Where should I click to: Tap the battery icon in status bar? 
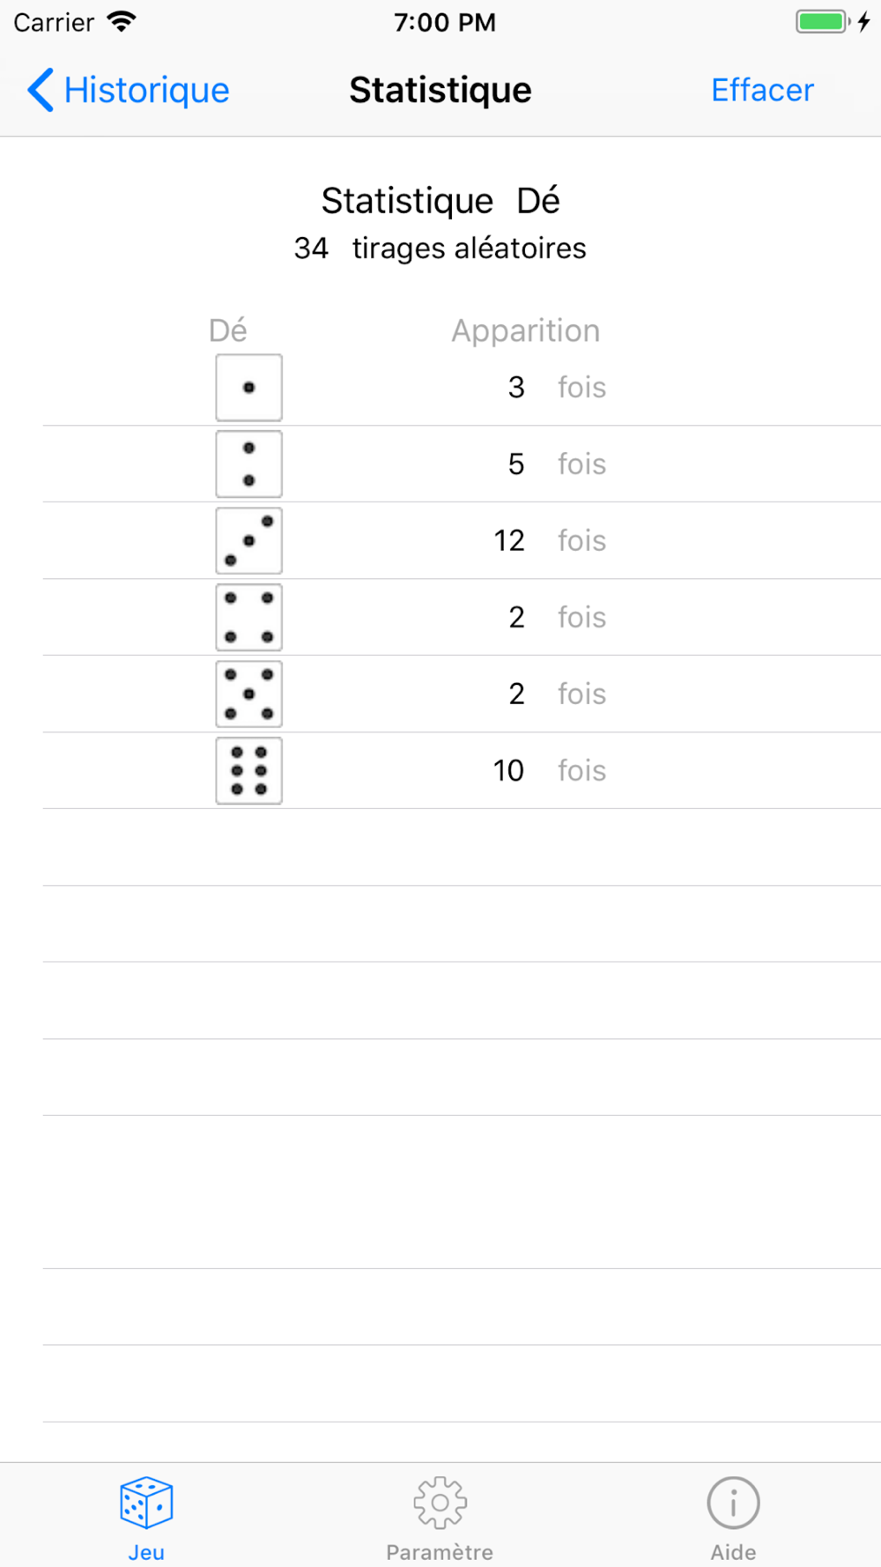(x=822, y=22)
